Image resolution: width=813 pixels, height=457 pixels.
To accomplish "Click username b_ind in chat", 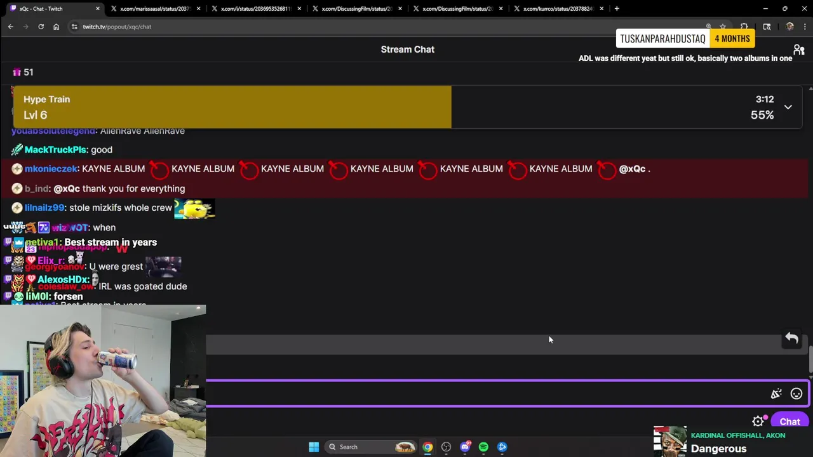I will (x=36, y=189).
